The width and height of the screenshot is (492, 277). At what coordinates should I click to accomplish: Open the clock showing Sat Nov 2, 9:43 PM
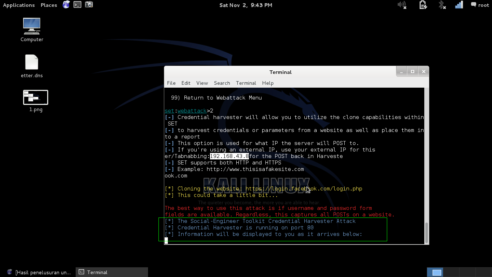(246, 5)
